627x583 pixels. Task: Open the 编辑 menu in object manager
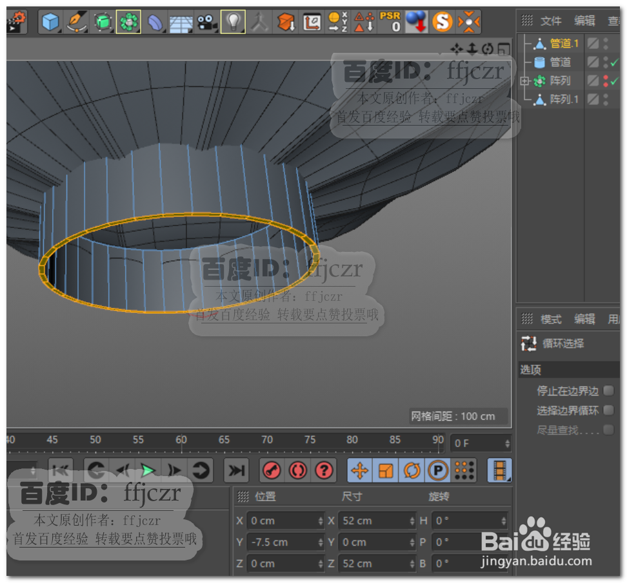click(584, 21)
